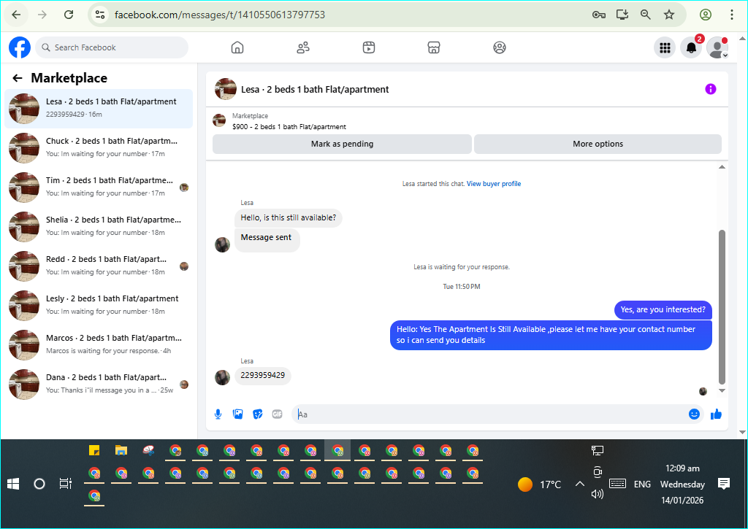Click the chat vertical scrollbar thumb
The width and height of the screenshot is (748, 529).
pos(722,307)
